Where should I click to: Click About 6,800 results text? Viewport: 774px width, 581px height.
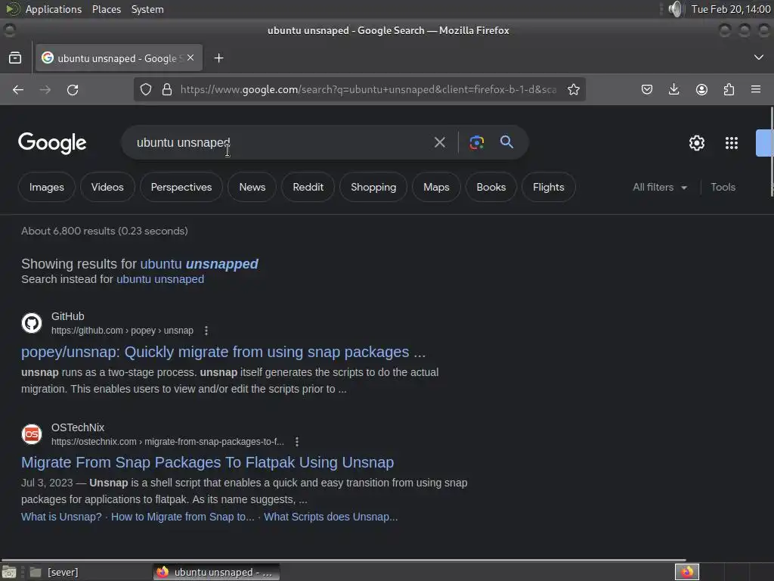pos(104,231)
